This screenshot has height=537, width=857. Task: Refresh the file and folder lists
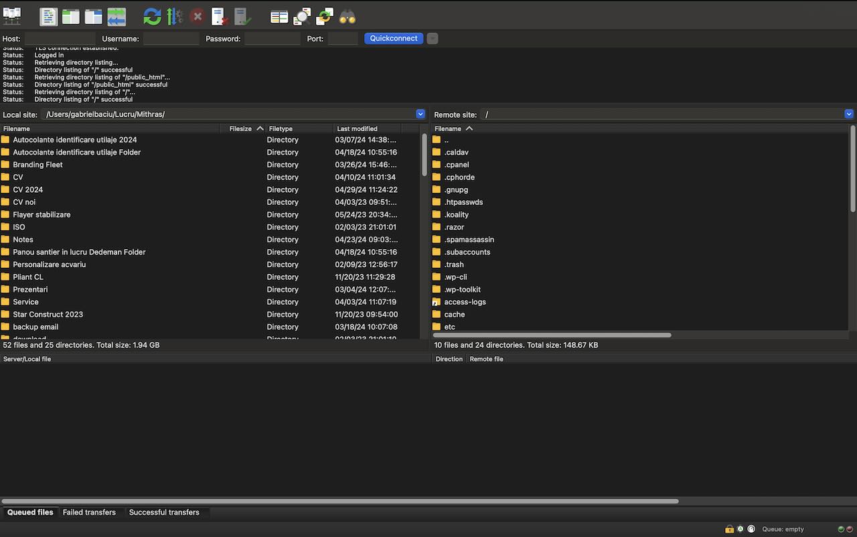point(153,16)
